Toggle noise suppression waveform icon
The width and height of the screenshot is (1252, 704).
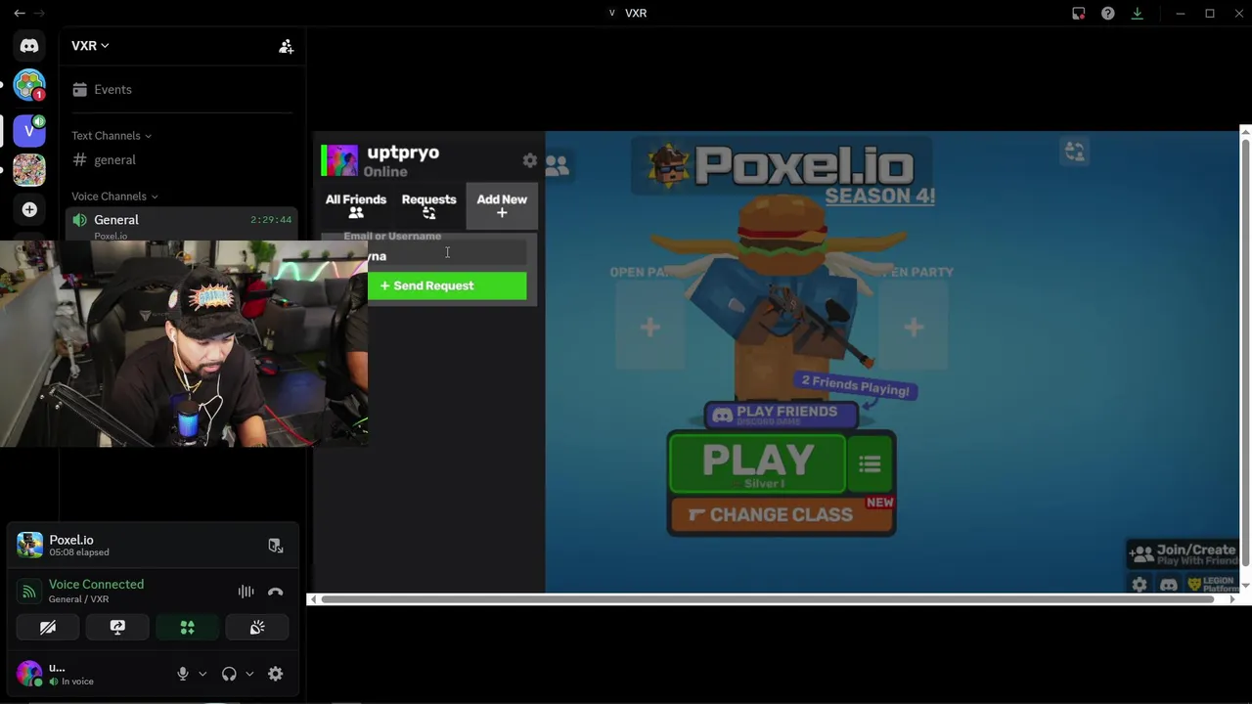246,592
